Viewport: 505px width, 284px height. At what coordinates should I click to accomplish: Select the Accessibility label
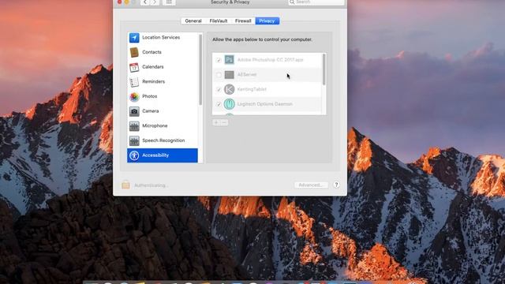click(x=155, y=155)
